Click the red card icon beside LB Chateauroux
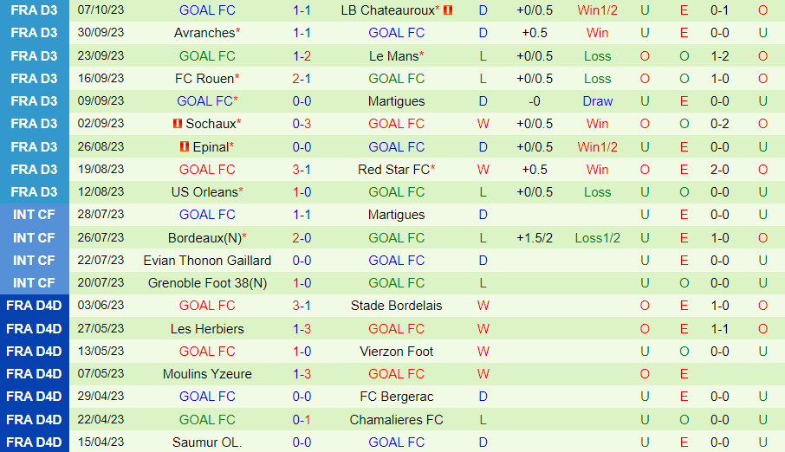The image size is (785, 452). [448, 10]
